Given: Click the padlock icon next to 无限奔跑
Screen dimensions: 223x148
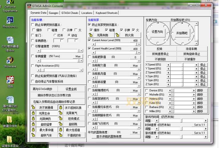Looking at the screenshot, I should [91, 35].
